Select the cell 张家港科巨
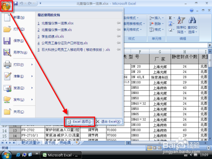Viewport: 212px width, 159px height. point(160,77)
